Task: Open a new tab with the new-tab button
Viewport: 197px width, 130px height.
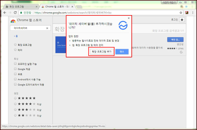Action: pos(79,7)
